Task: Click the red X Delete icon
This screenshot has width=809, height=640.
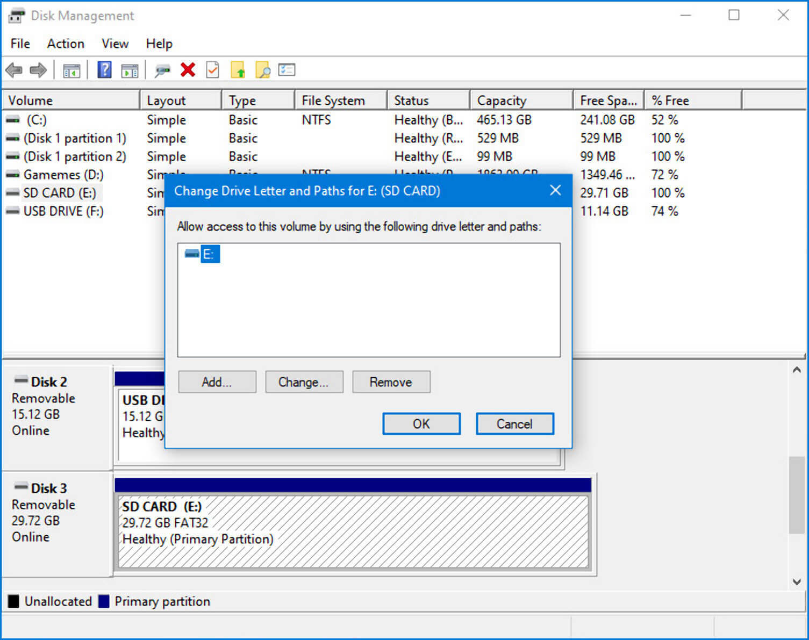Action: pos(188,70)
